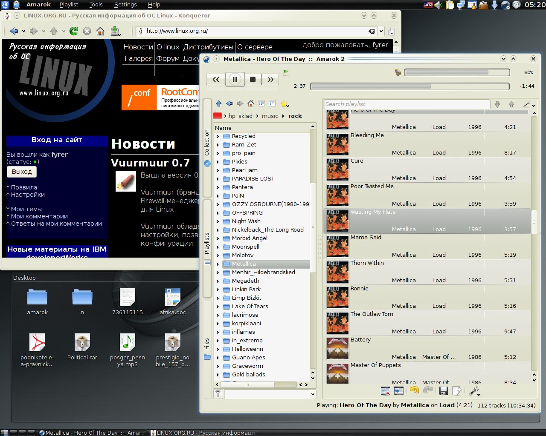Expand the Pantera folder
546x436 pixels.
(x=218, y=187)
